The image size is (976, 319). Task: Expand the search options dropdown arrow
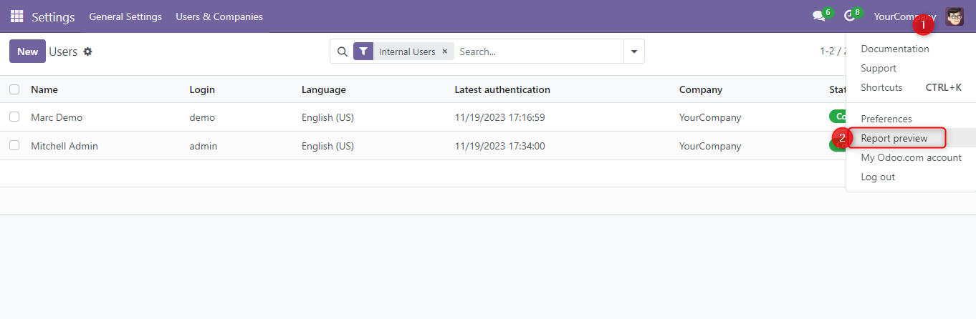pos(633,51)
